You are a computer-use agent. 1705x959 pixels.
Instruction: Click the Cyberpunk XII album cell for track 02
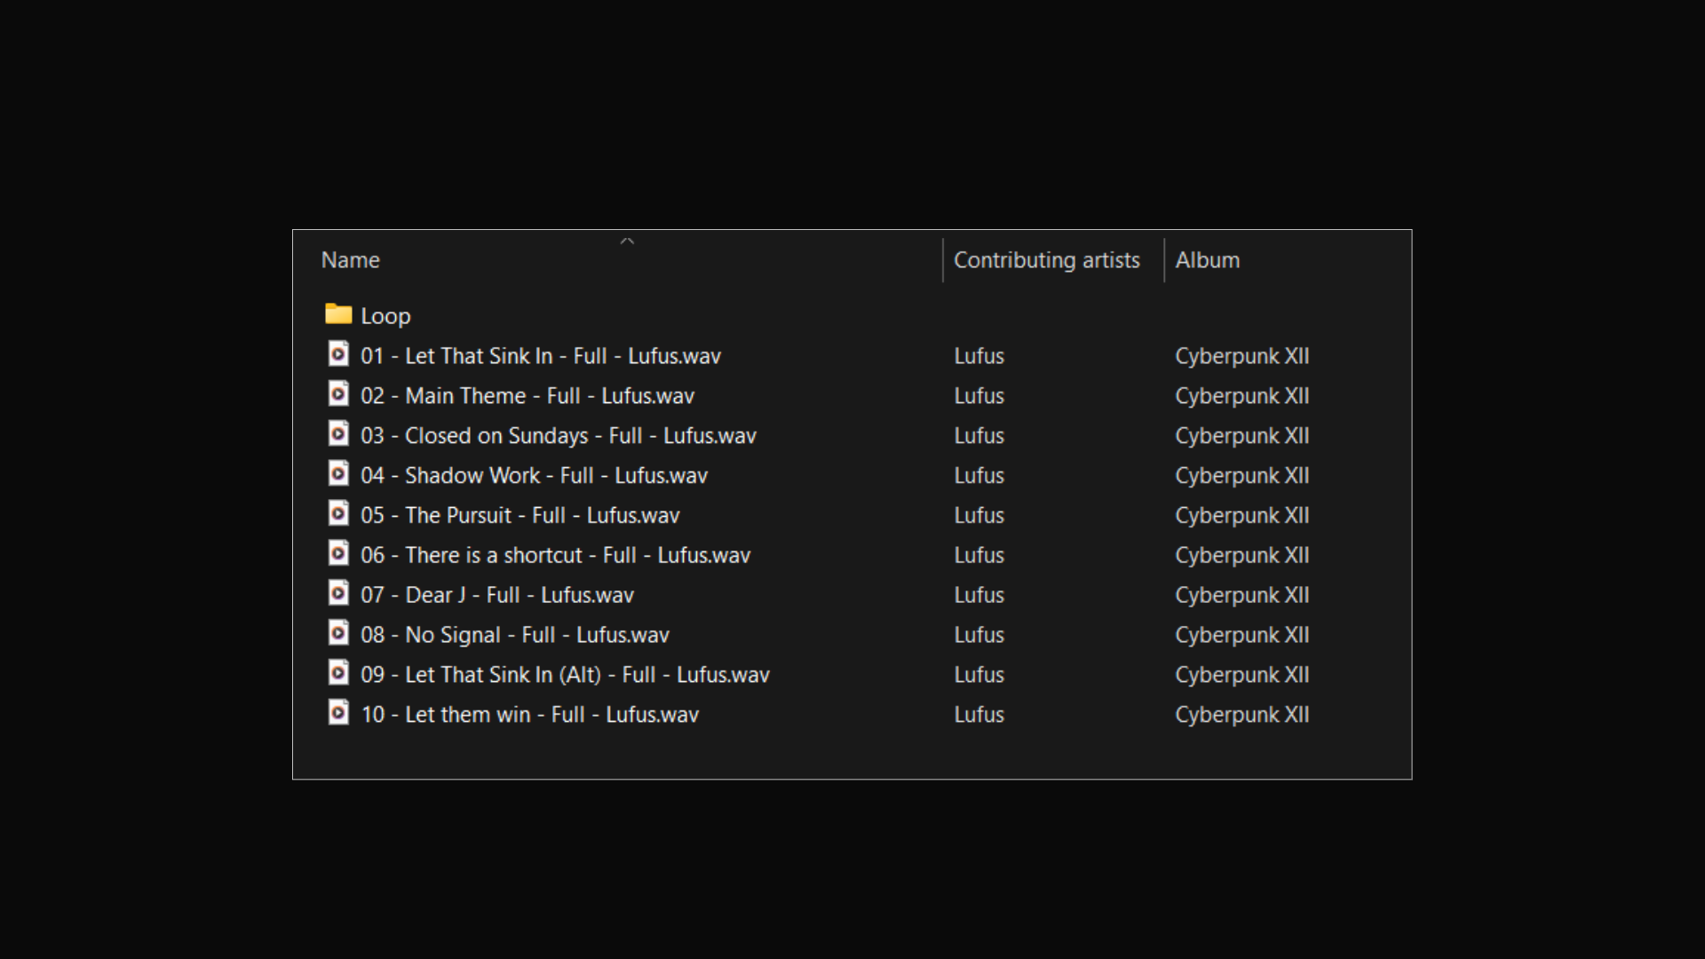click(1241, 396)
